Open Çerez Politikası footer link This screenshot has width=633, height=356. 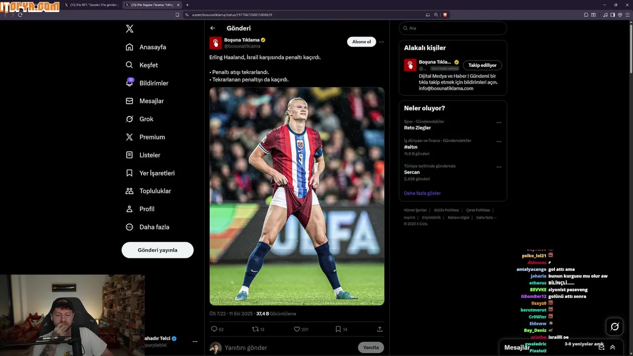tap(478, 210)
